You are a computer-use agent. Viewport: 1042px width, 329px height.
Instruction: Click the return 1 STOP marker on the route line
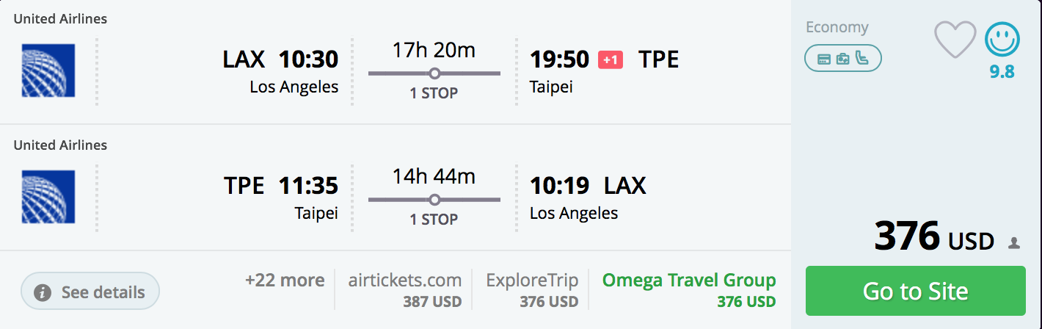(x=434, y=200)
